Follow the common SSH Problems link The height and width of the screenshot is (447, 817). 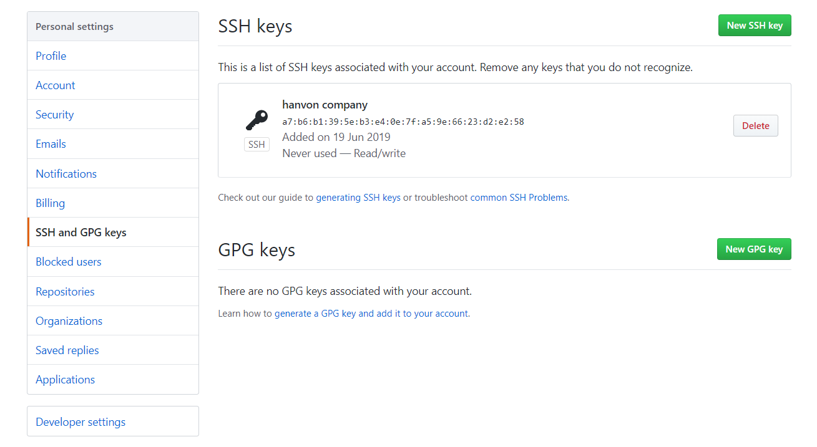tap(519, 198)
